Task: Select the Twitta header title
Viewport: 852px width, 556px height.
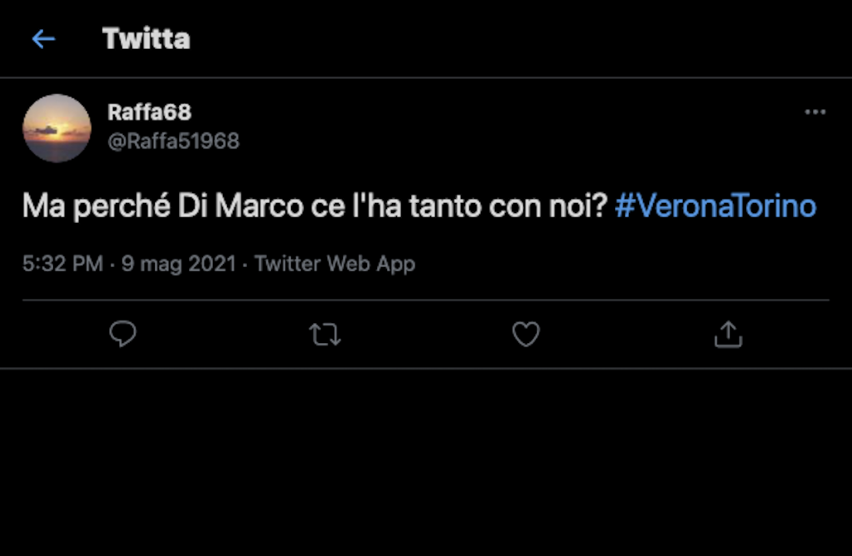Action: click(146, 38)
